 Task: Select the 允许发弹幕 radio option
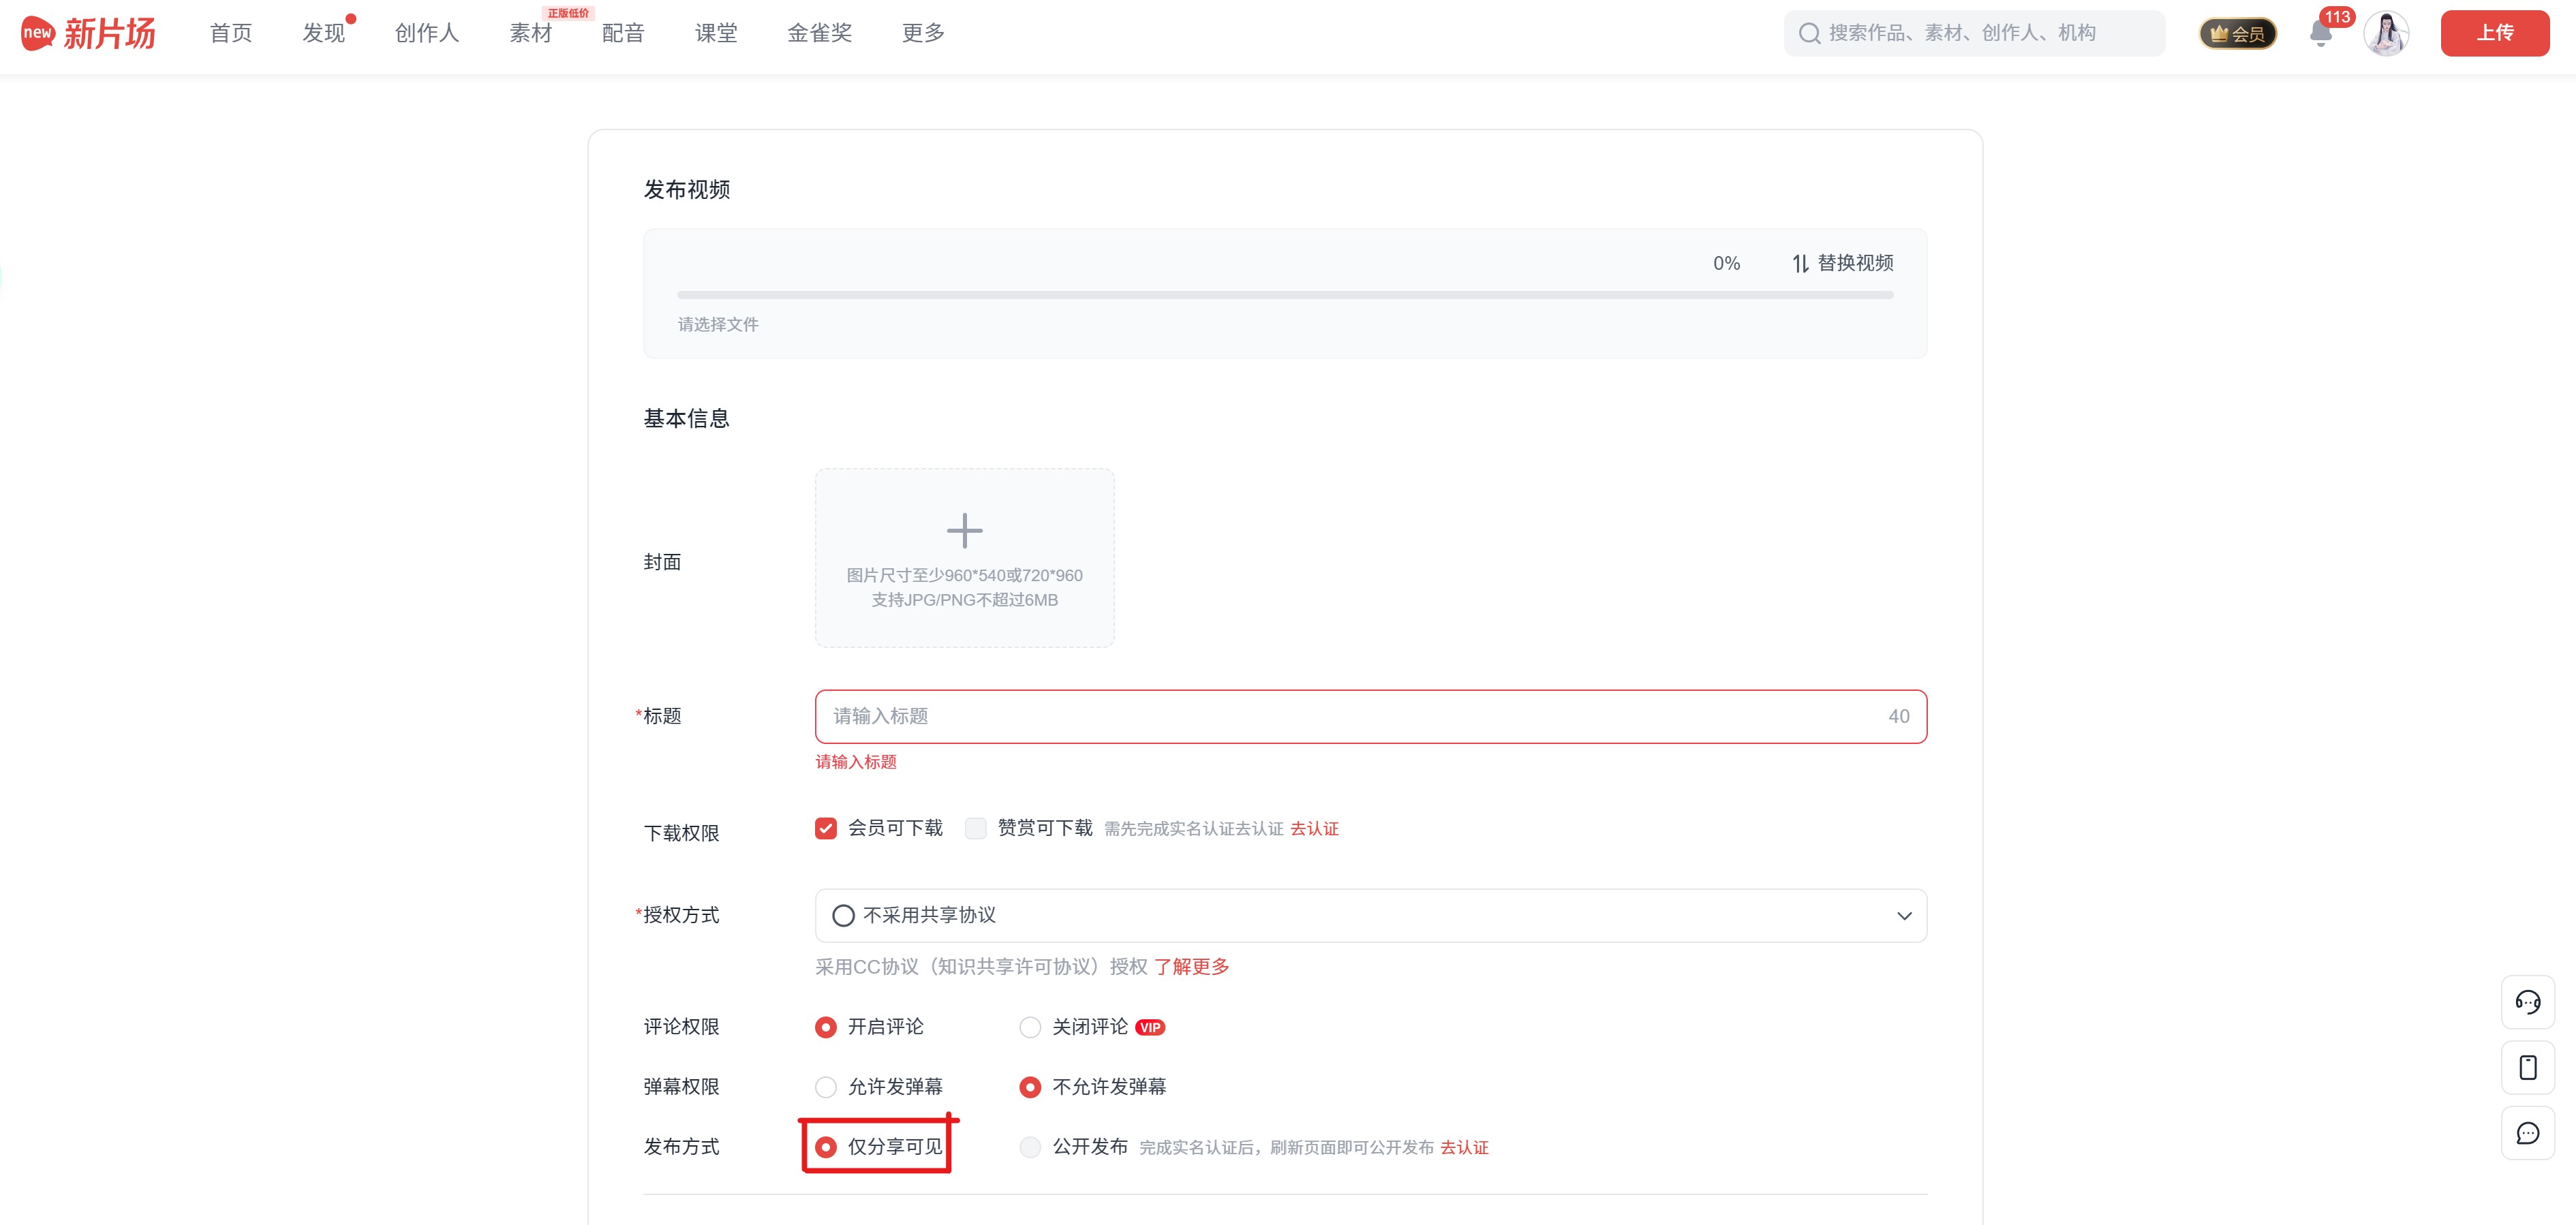825,1087
